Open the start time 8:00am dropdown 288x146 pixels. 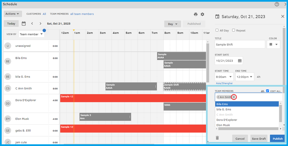click(x=224, y=77)
